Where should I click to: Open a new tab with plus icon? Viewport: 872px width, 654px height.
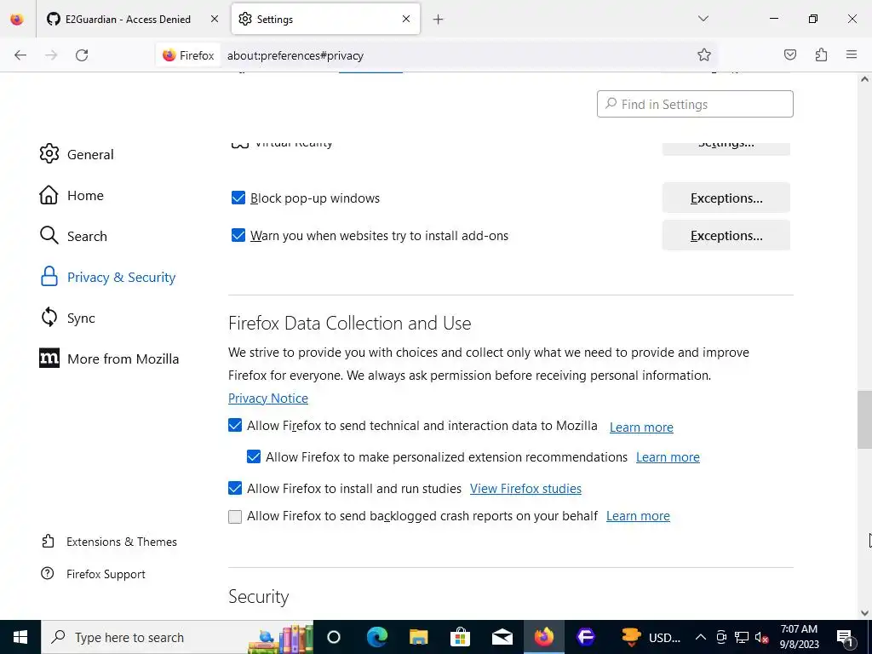click(x=439, y=20)
